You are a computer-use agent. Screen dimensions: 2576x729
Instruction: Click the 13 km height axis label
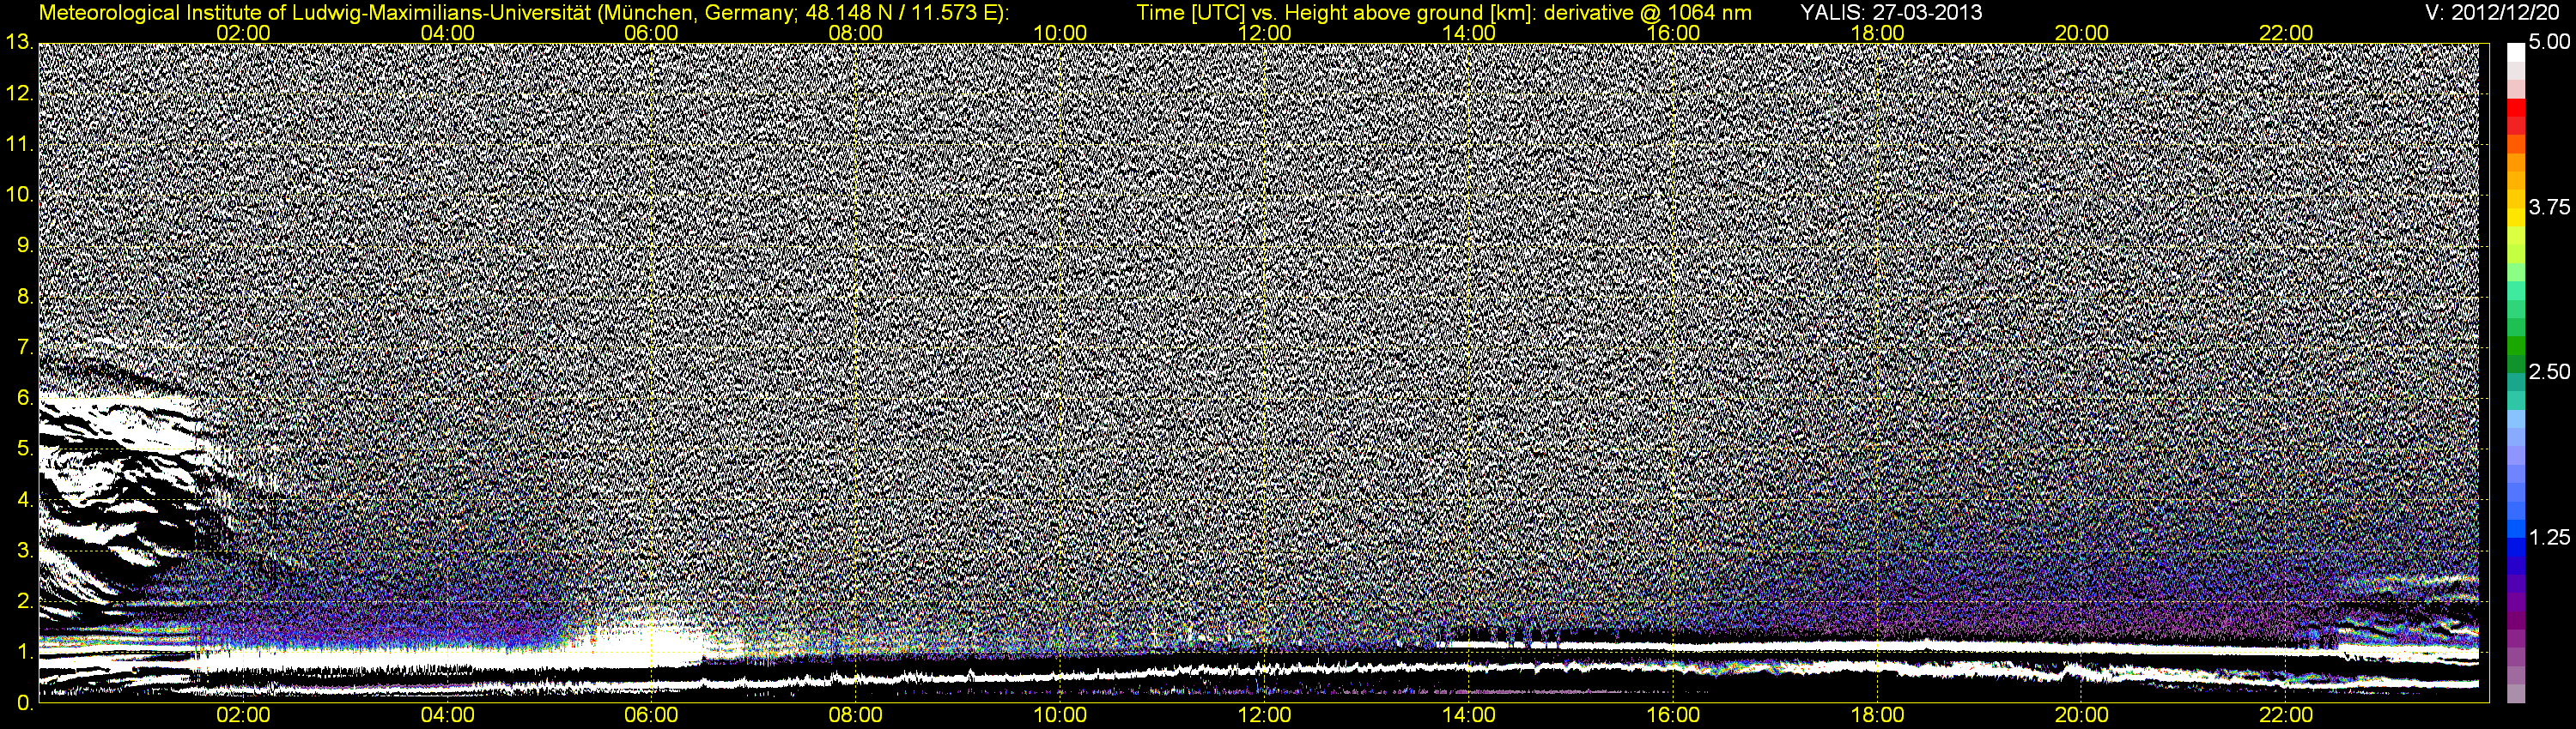click(x=20, y=43)
